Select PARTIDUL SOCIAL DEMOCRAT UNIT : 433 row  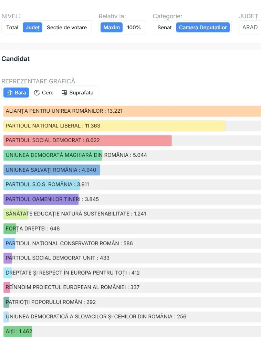pos(132,258)
